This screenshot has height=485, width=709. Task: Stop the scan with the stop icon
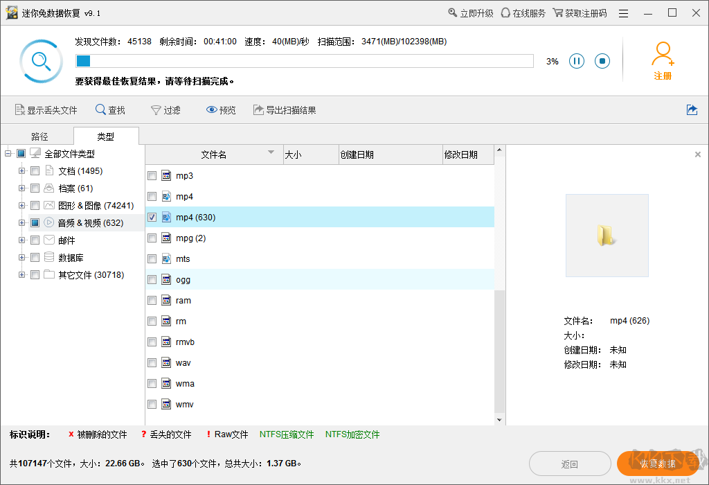pos(602,61)
